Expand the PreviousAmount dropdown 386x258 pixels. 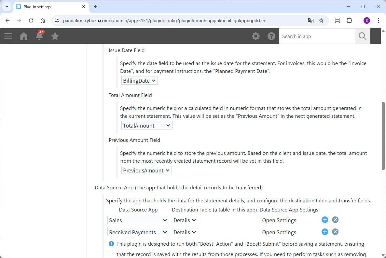point(146,170)
